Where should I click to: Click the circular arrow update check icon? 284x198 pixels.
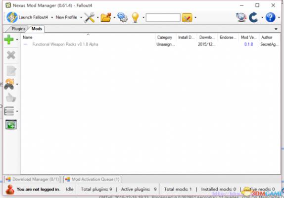253,17
